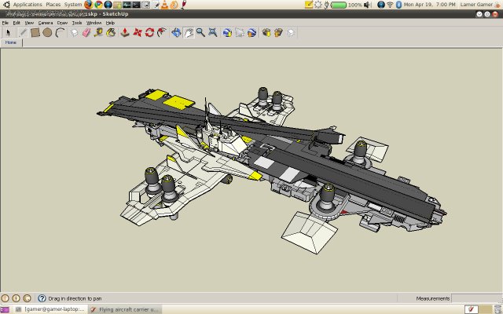Open the Ubuntu Applications menu
Viewport: 503px width, 314px height.
tap(27, 5)
